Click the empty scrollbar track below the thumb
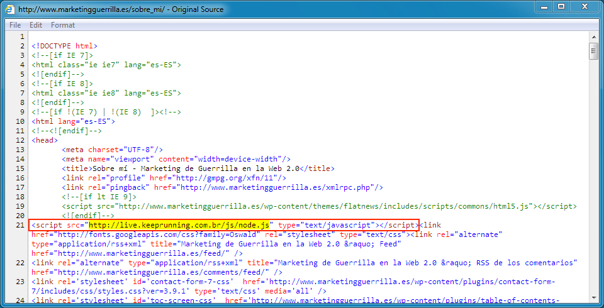Image resolution: width=604 pixels, height=308 pixels. (593, 189)
